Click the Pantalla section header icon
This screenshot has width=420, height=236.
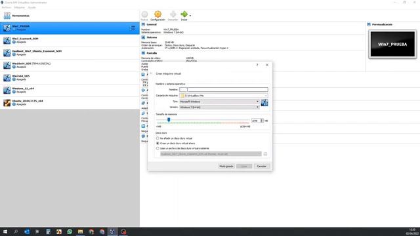point(143,53)
